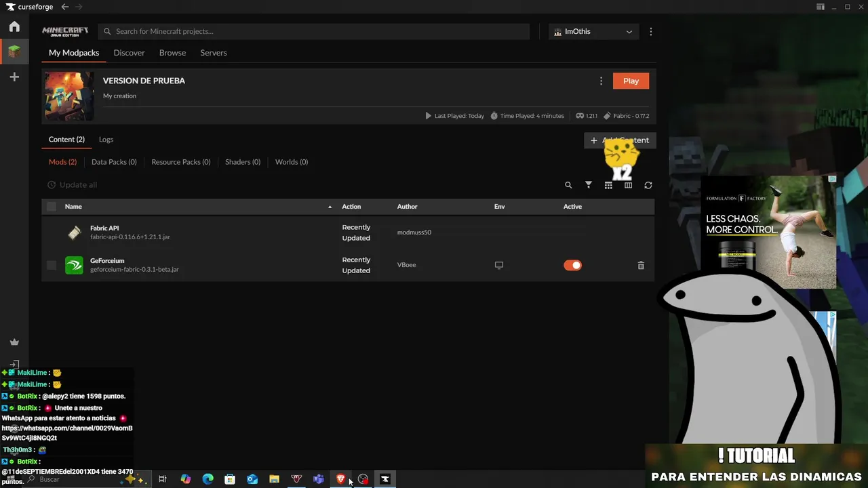The height and width of the screenshot is (488, 868).
Task: Switch mod list to grid view
Action: [608, 185]
